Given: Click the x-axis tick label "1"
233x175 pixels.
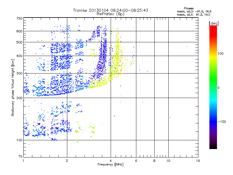Looking at the screenshot, I should [x=23, y=161].
